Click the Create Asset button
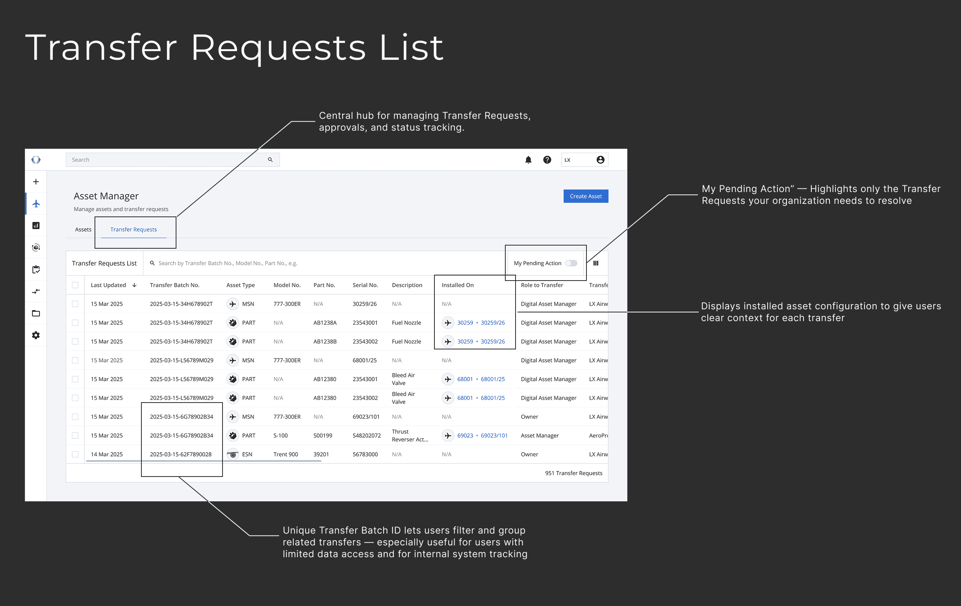 [x=585, y=196]
